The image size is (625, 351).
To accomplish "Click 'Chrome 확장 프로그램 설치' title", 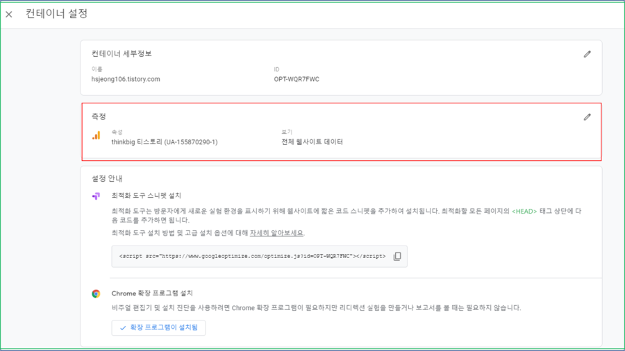I will point(152,293).
